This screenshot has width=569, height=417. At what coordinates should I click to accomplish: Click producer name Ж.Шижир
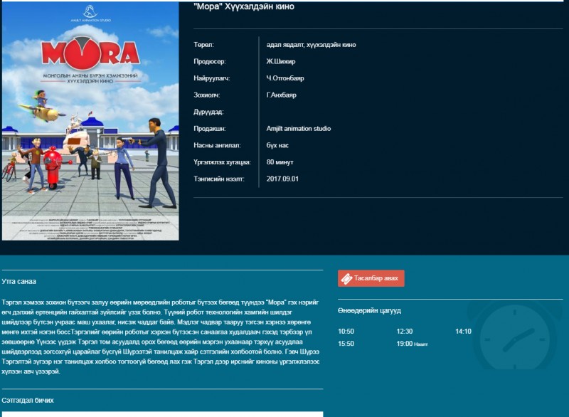tap(281, 61)
